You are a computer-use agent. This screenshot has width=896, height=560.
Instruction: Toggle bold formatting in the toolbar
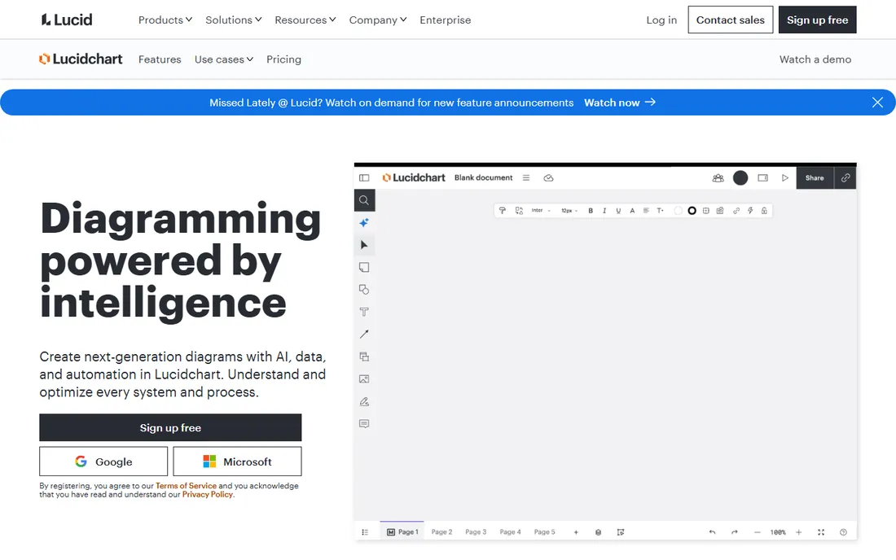pos(591,211)
